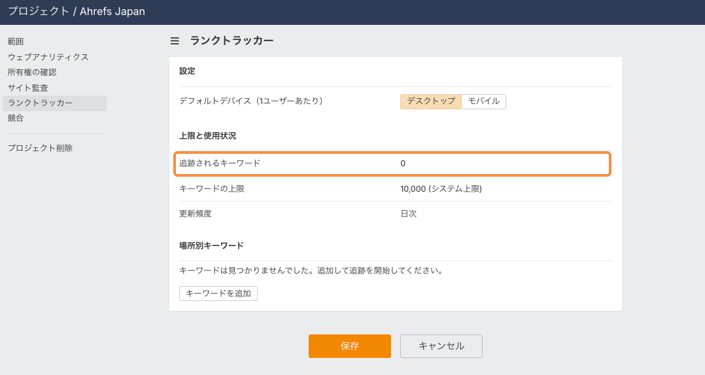Switch default device to モバイル
The height and width of the screenshot is (375, 705).
(x=484, y=101)
